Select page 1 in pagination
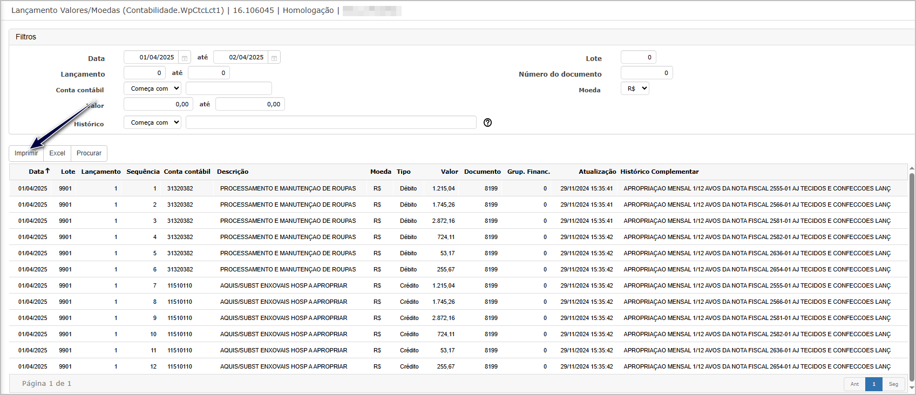Image resolution: width=916 pixels, height=395 pixels. pos(874,384)
